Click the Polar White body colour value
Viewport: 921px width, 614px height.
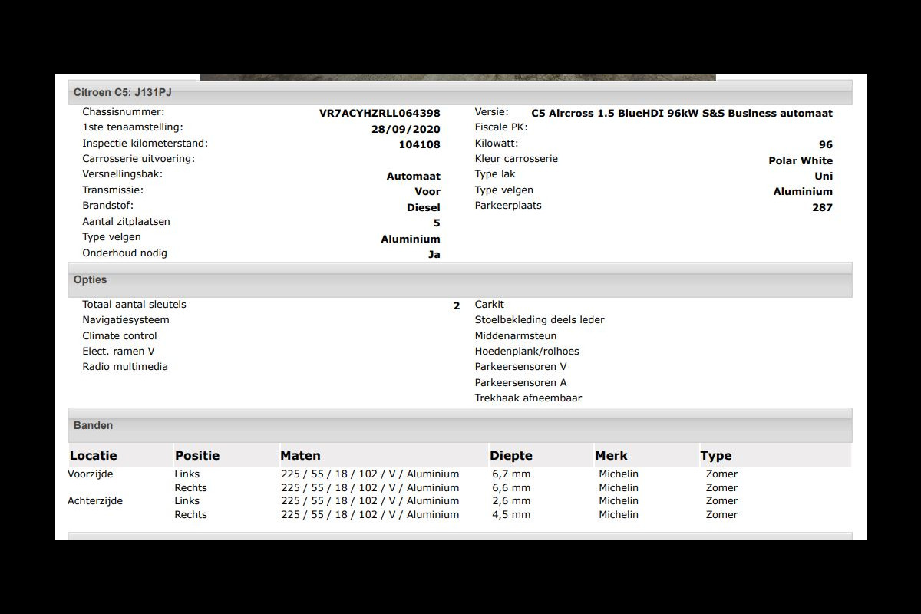(x=800, y=160)
